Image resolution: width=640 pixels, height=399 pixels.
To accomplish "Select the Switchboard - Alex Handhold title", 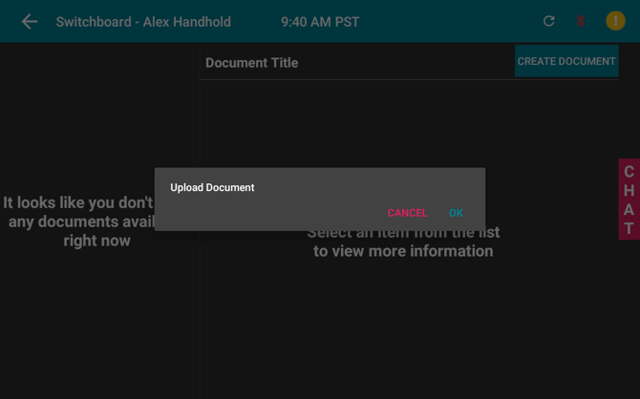I will click(143, 22).
